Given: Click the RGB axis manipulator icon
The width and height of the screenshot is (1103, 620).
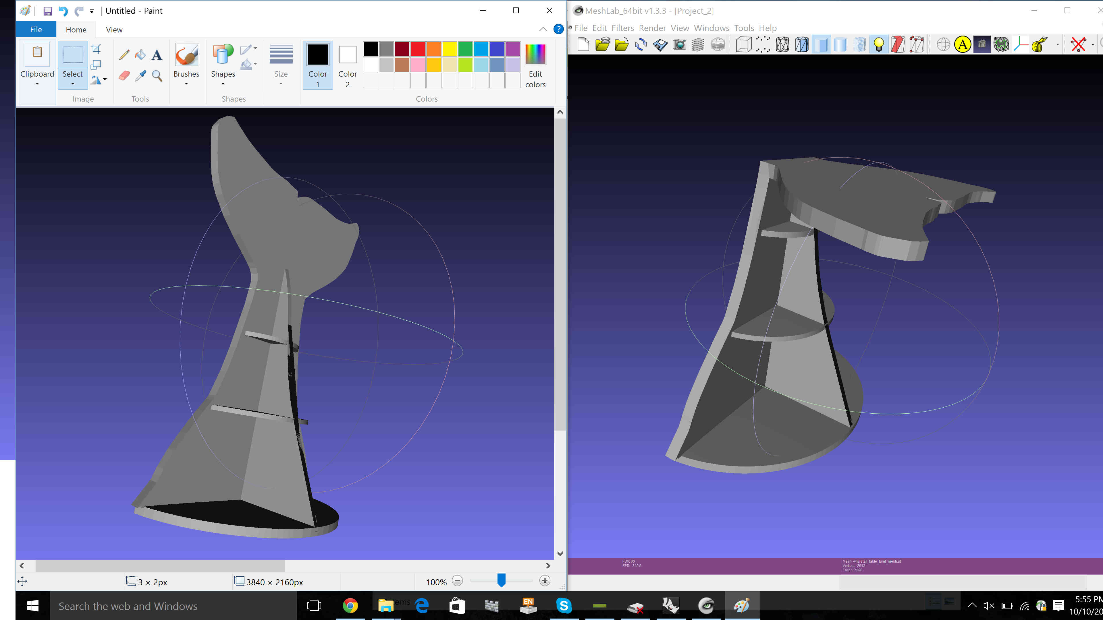Looking at the screenshot, I should tap(1021, 44).
